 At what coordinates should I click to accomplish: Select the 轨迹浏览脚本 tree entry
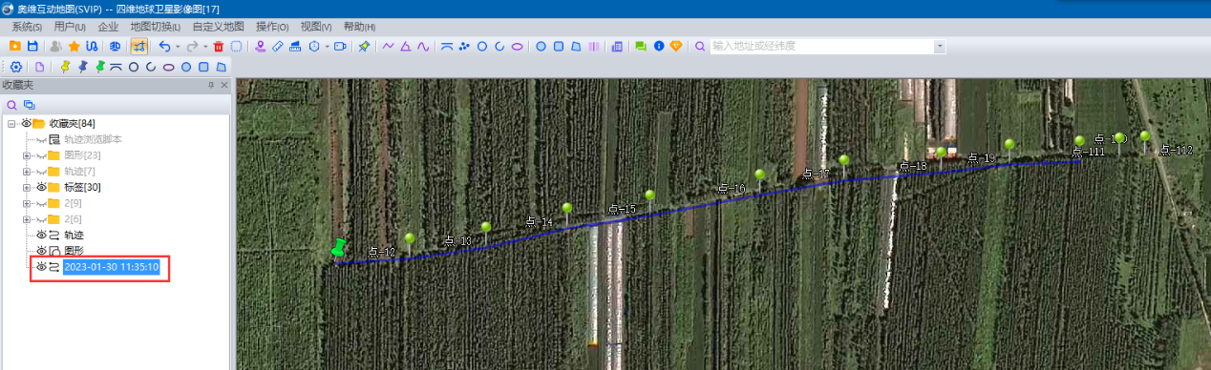pyautogui.click(x=93, y=139)
